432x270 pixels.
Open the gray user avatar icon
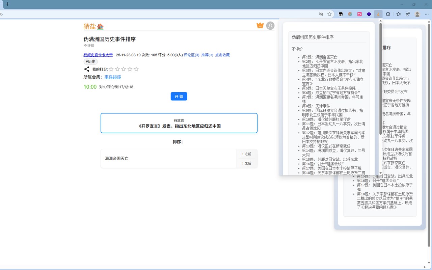click(x=270, y=26)
